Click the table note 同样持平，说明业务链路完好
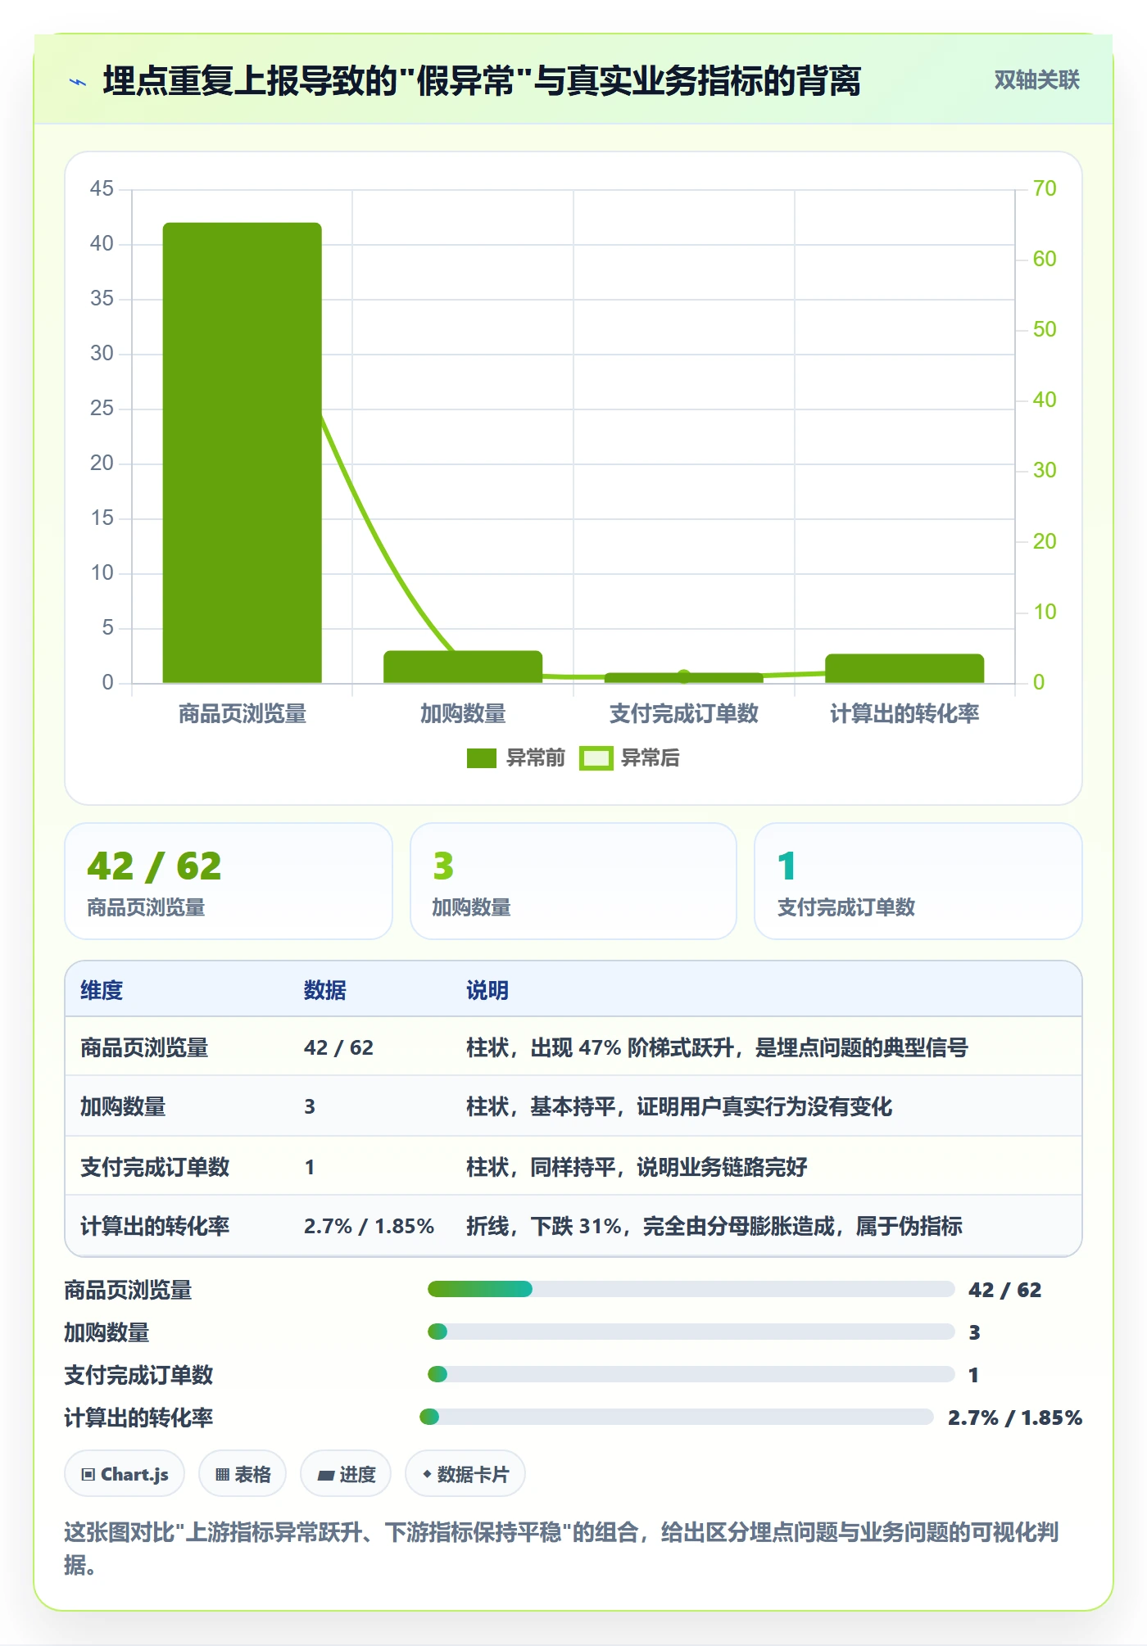 pyautogui.click(x=637, y=1168)
